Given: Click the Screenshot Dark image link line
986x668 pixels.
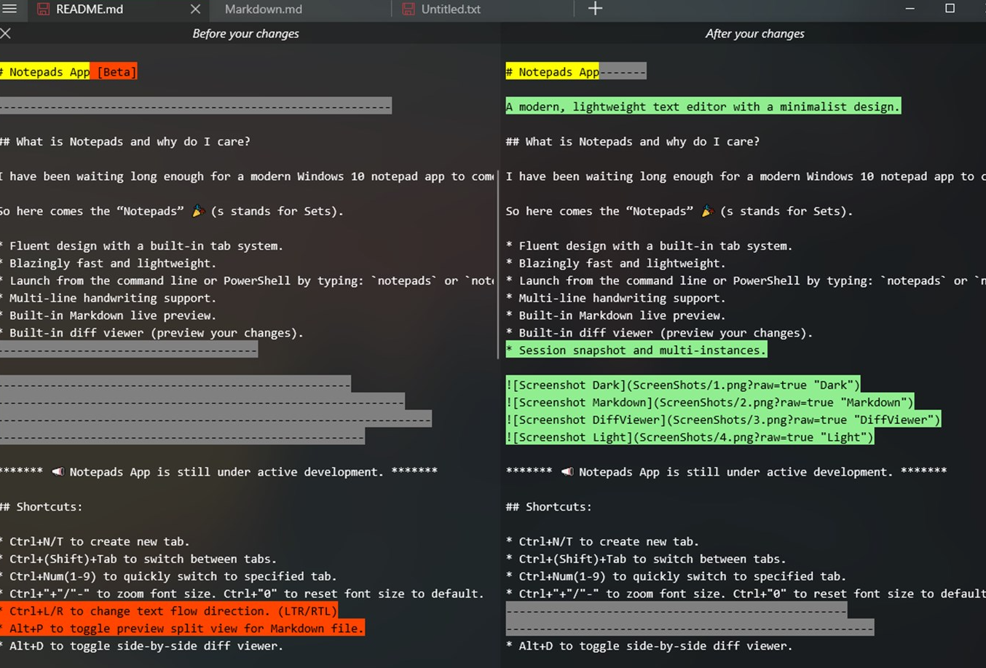Looking at the screenshot, I should coord(682,385).
